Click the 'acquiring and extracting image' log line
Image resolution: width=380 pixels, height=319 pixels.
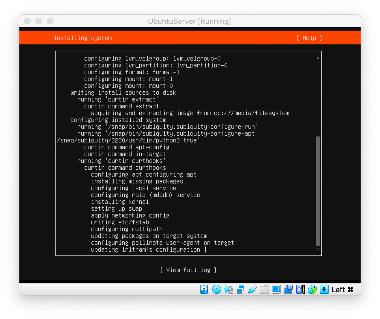pos(190,113)
